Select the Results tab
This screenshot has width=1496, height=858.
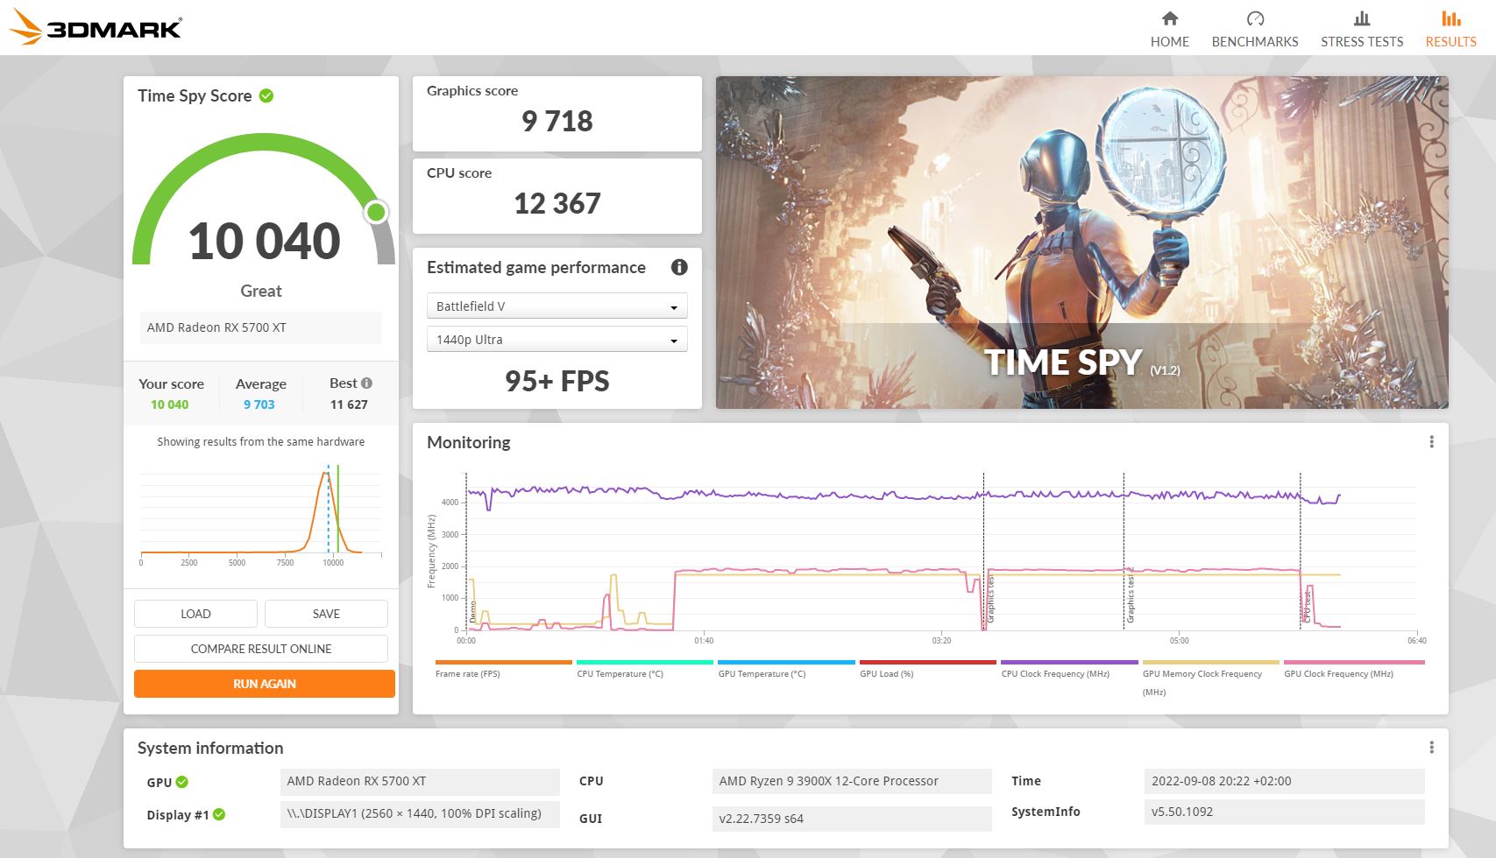click(x=1450, y=29)
